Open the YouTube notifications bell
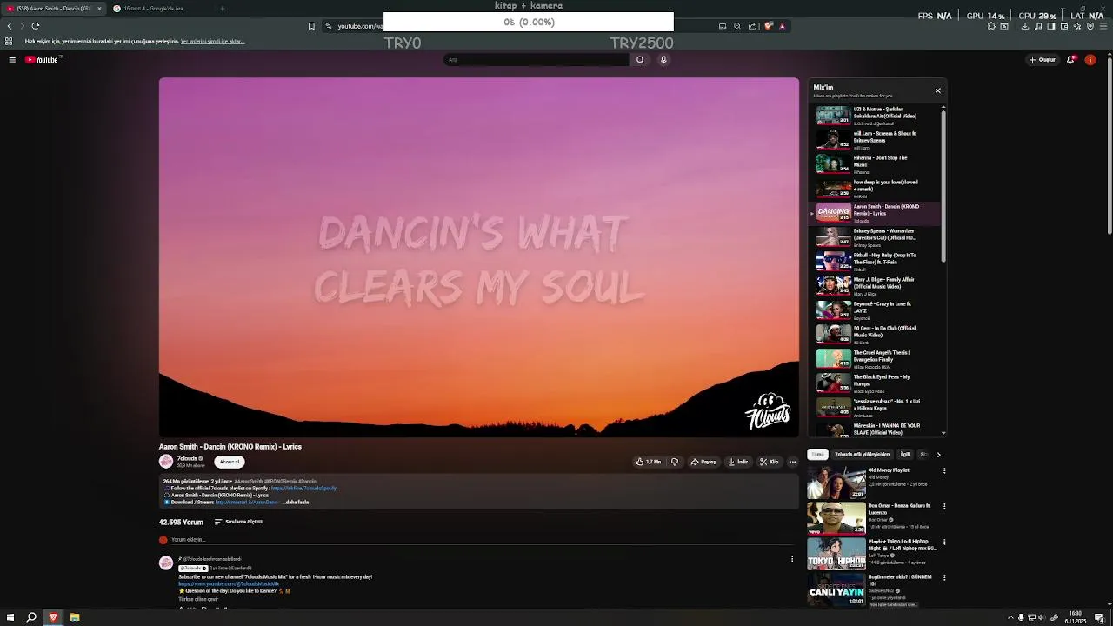This screenshot has width=1113, height=626. coord(1071,60)
